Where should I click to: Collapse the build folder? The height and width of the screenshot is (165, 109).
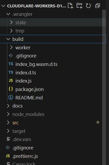tap(8, 39)
